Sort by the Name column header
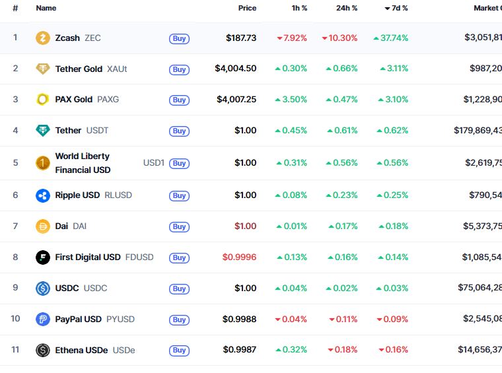 click(46, 9)
